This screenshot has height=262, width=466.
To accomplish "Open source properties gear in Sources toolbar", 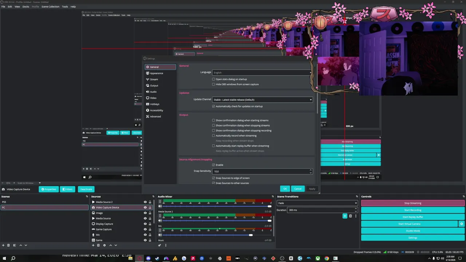I will (x=104, y=245).
